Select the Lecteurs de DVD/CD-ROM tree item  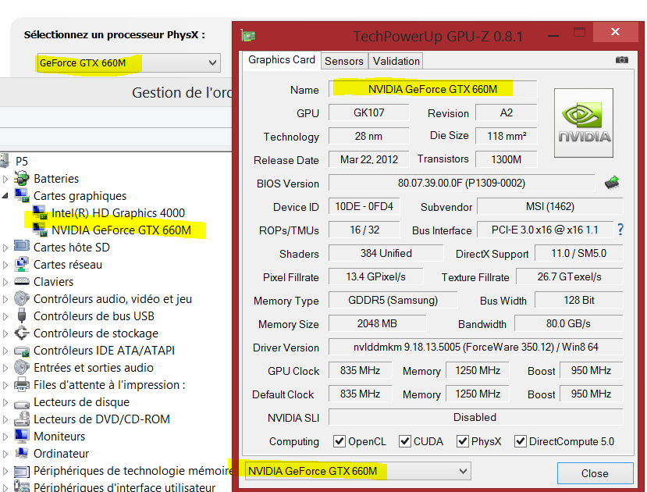(101, 419)
